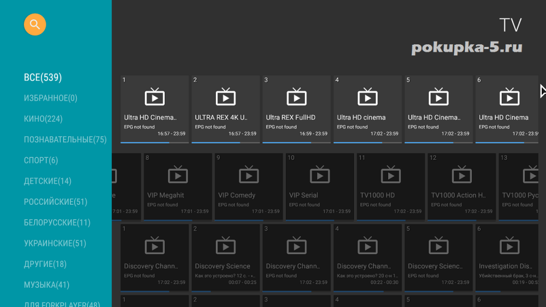Open the ПОЗНАВАТЕЛЬНЫЕ(75) category
This screenshot has width=546, height=307.
[x=65, y=140]
